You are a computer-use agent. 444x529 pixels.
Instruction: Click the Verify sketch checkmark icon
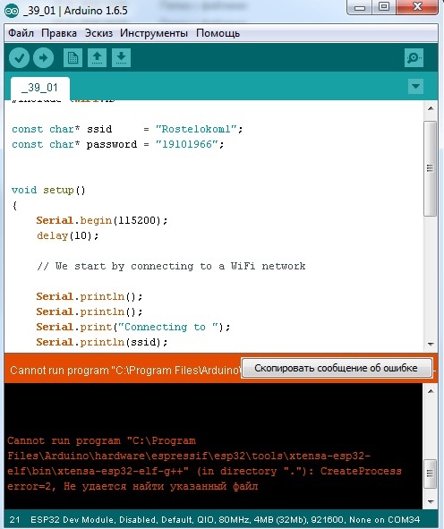[x=19, y=57]
